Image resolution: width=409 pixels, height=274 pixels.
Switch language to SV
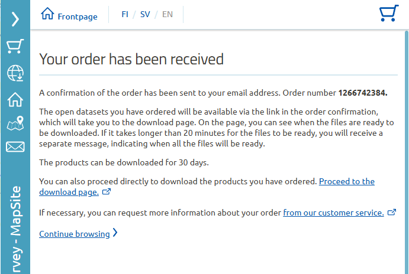(145, 14)
